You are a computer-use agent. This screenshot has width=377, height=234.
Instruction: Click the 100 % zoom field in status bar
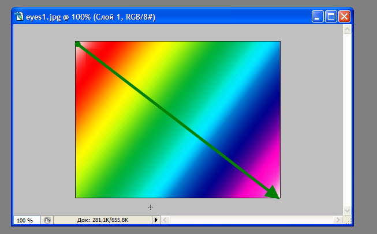(27, 220)
